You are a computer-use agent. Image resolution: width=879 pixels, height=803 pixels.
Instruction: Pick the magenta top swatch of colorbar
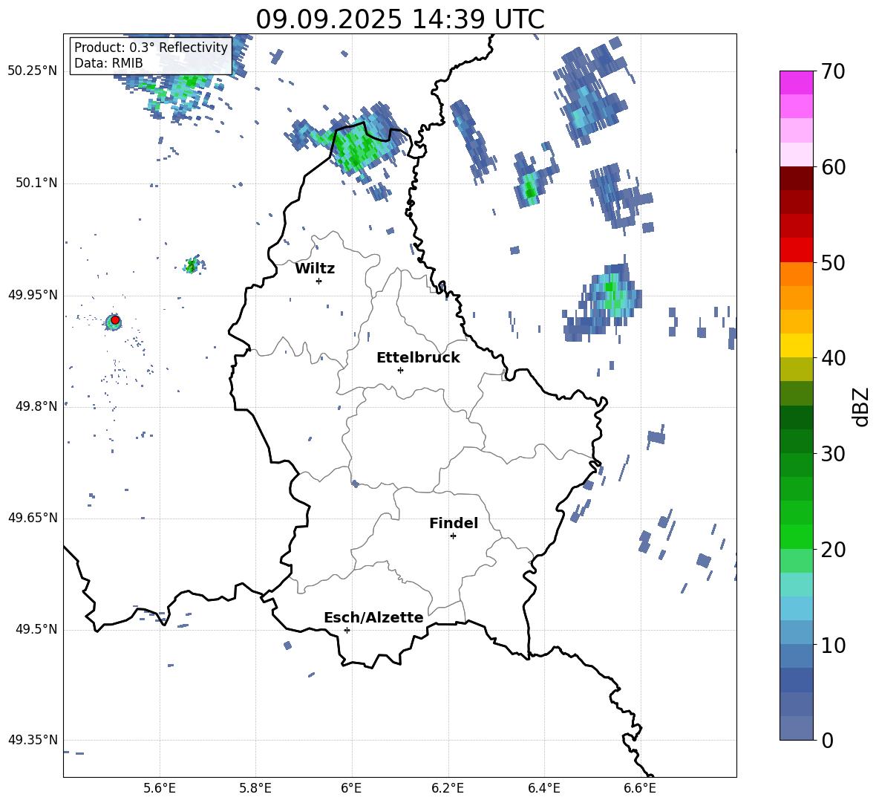click(796, 82)
